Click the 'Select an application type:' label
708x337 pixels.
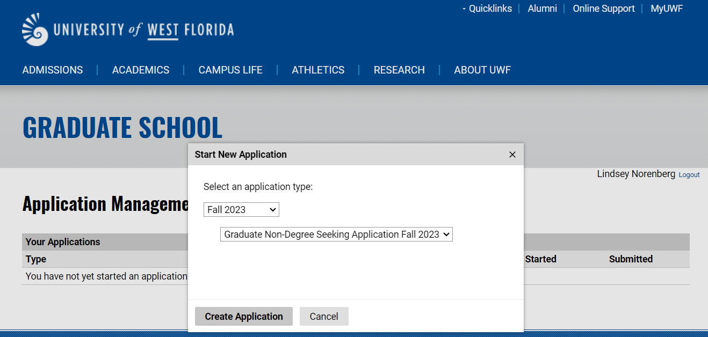click(x=258, y=187)
